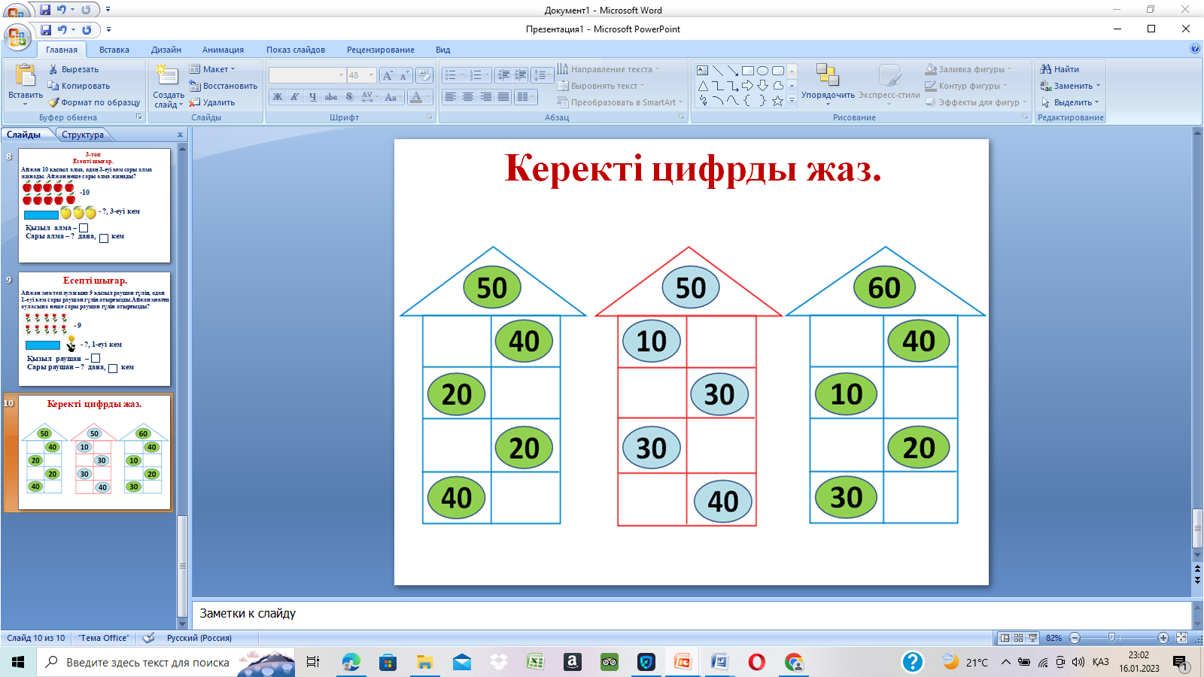Click Найти to find text
This screenshot has width=1204, height=677.
coord(1060,69)
